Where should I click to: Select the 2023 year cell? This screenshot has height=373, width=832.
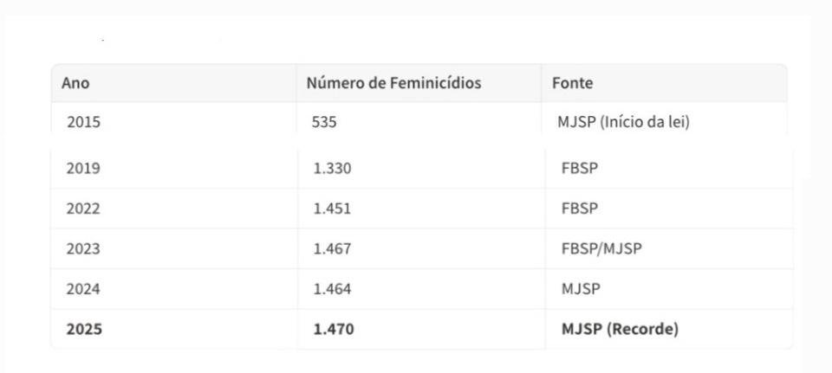click(x=83, y=249)
